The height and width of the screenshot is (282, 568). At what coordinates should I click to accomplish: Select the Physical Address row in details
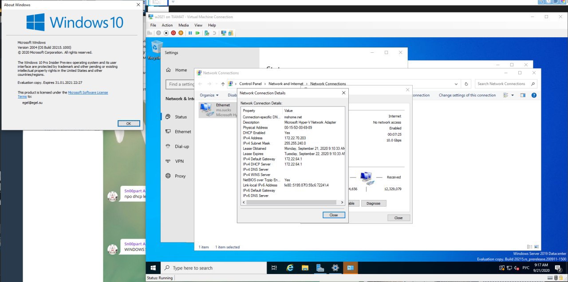tap(293, 127)
